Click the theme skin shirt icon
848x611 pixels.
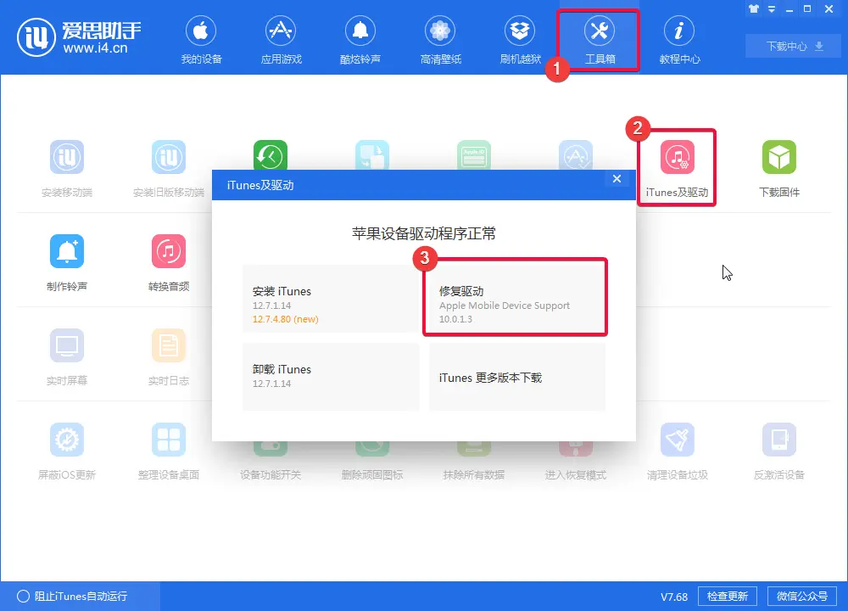[x=753, y=8]
